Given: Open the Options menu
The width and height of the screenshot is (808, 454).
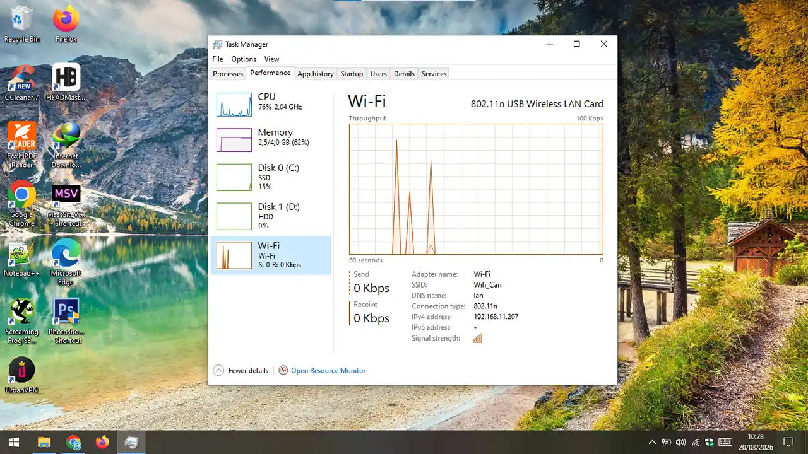Looking at the screenshot, I should (x=244, y=59).
